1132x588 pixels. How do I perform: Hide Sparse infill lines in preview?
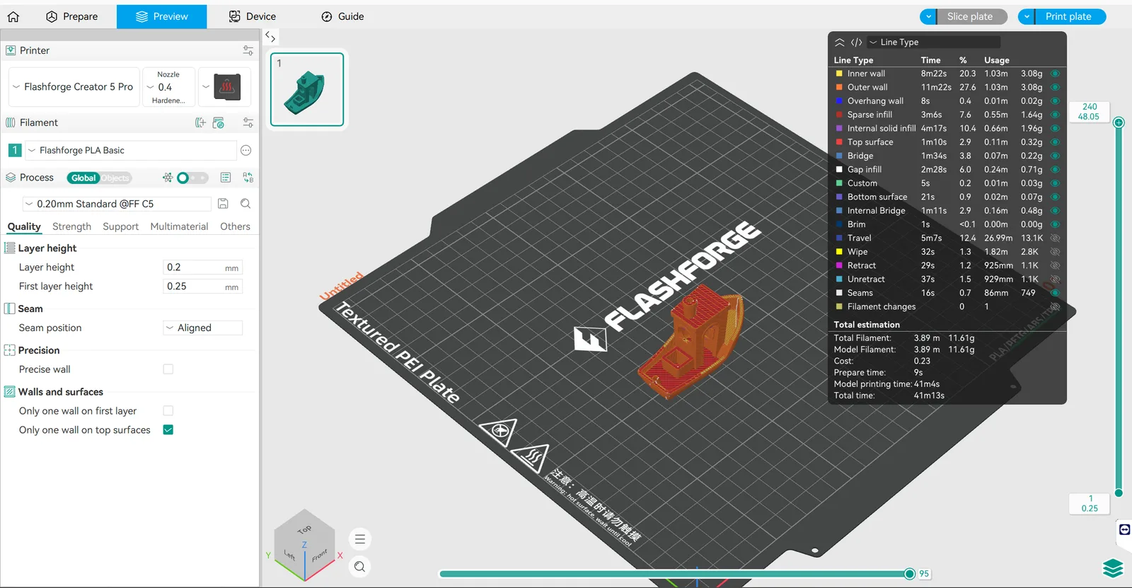[1055, 115]
